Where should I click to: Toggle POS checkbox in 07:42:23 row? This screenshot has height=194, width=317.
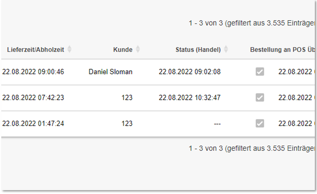[259, 98]
